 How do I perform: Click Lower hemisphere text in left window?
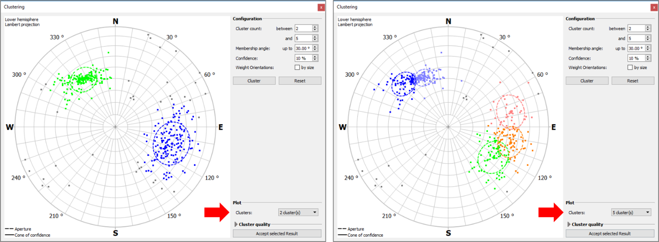(x=20, y=20)
